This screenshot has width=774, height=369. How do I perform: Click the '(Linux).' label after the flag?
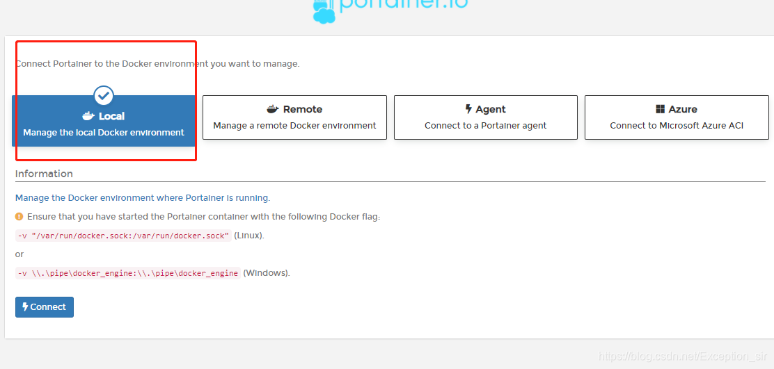(249, 236)
